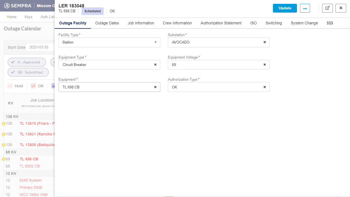
Task: Clear the Equipment Voltage 69 value
Action: [264, 65]
